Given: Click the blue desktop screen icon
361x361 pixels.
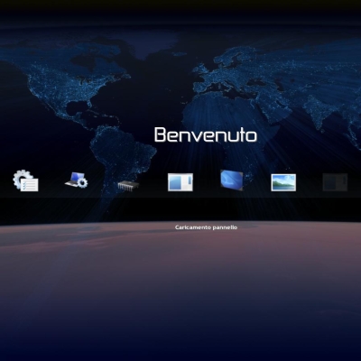Looking at the screenshot, I should pos(232,180).
